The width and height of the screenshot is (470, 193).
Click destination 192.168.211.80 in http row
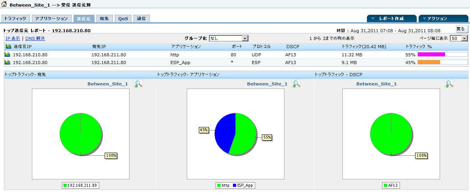109,55
